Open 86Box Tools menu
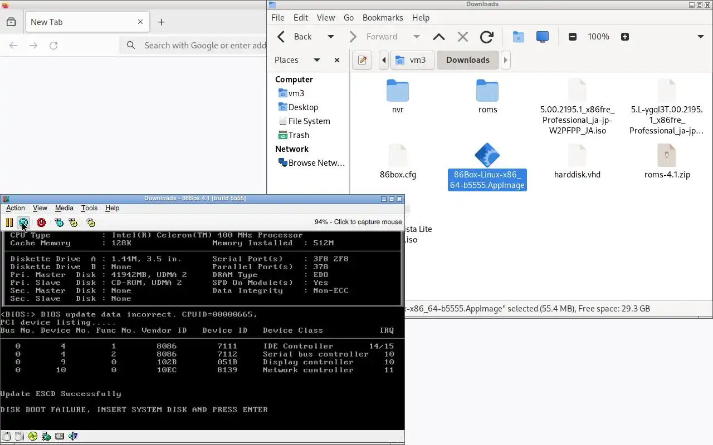 coord(89,208)
